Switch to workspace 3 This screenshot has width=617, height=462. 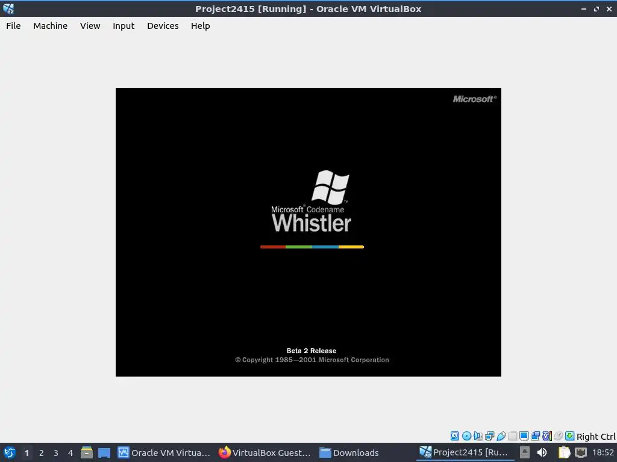pos(56,453)
